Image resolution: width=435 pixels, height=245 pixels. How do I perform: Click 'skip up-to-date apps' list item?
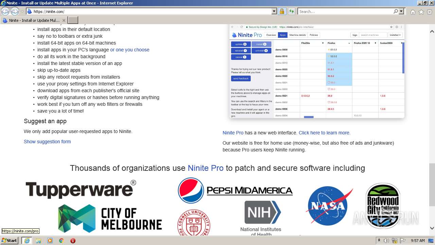59,70
